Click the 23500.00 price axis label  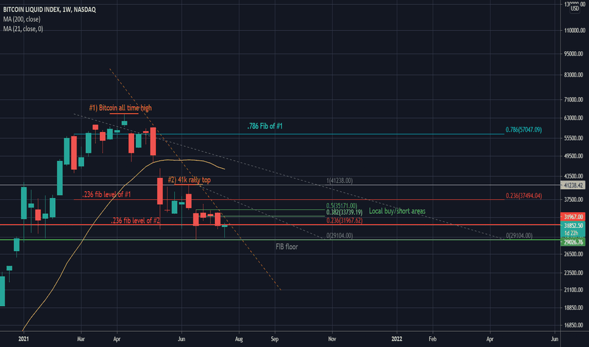(574, 273)
